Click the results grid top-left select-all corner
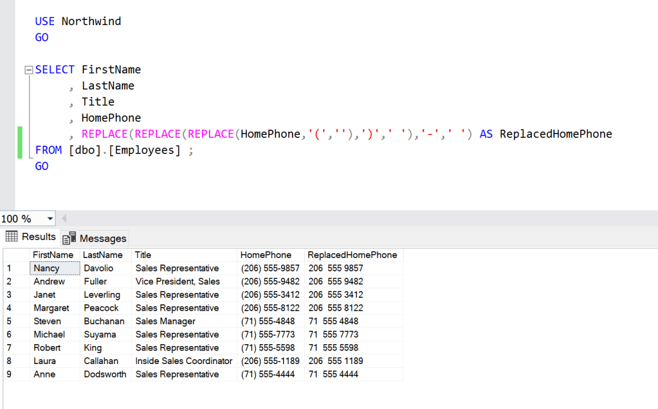 pos(15,255)
